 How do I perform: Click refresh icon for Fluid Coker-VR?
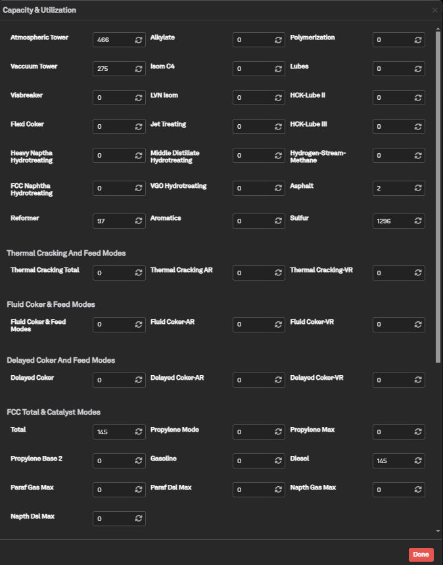[x=417, y=325]
